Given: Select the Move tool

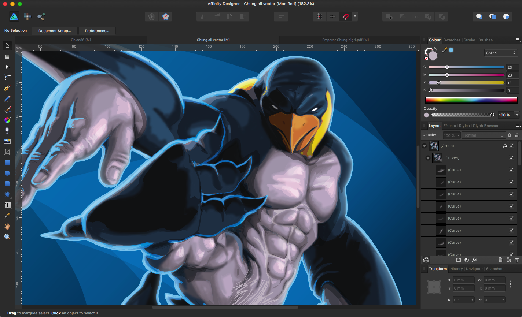Looking at the screenshot, I should tap(7, 46).
